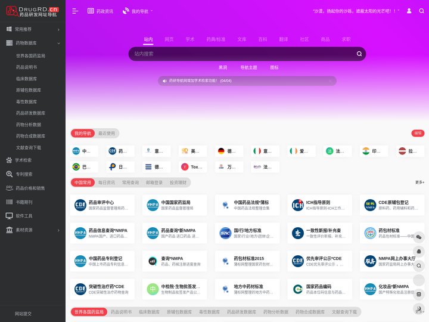Open the Irish flag shortcut
The image size is (429, 322).
301,151
